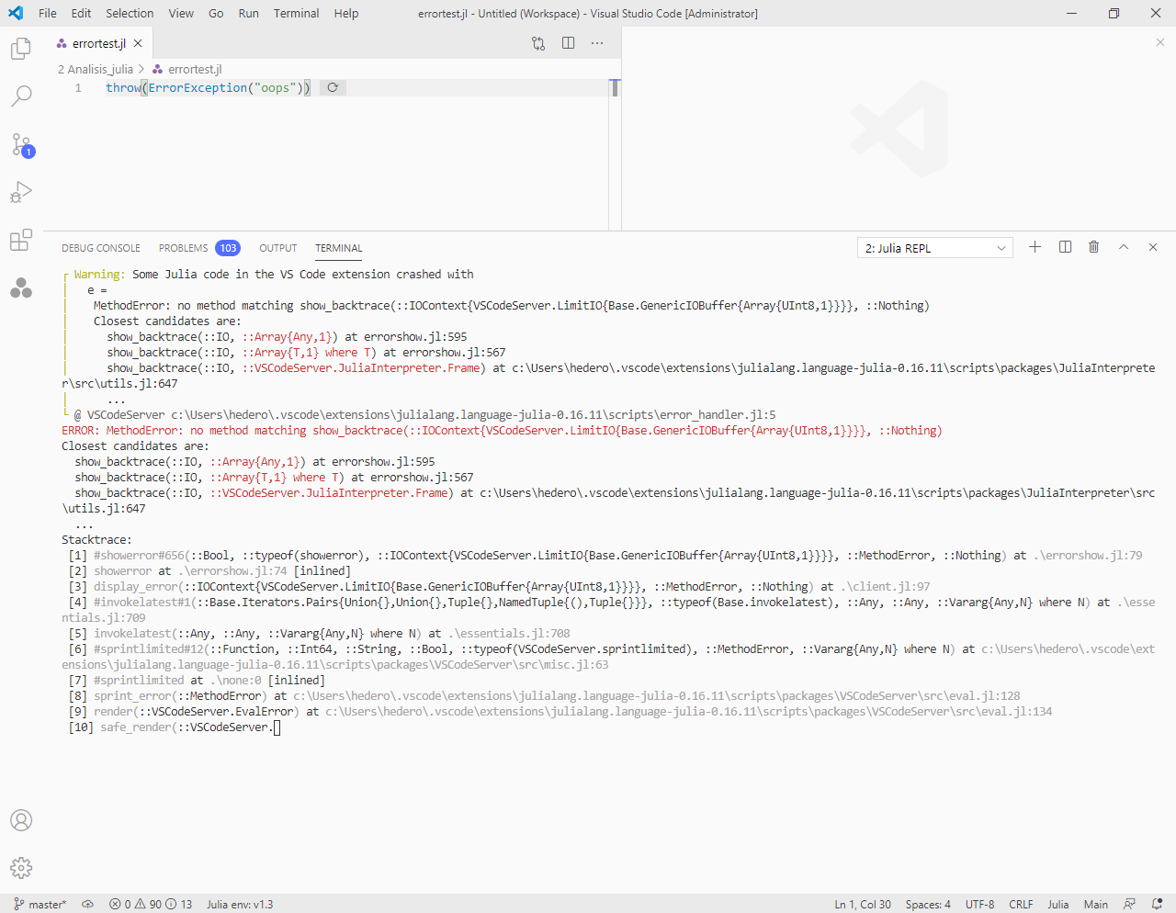Select the Terminal panel tab
Image resolution: width=1176 pixels, height=913 pixels.
point(339,248)
